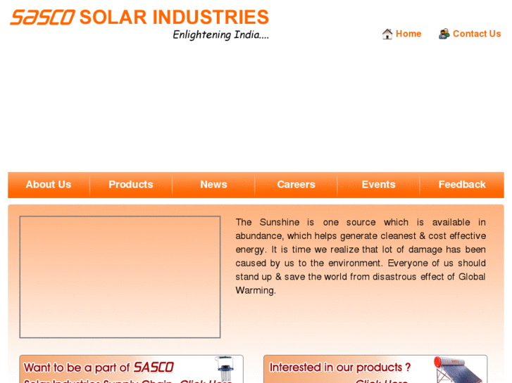Open the Feedback page
Screen dimensions: 512x383
462,185
